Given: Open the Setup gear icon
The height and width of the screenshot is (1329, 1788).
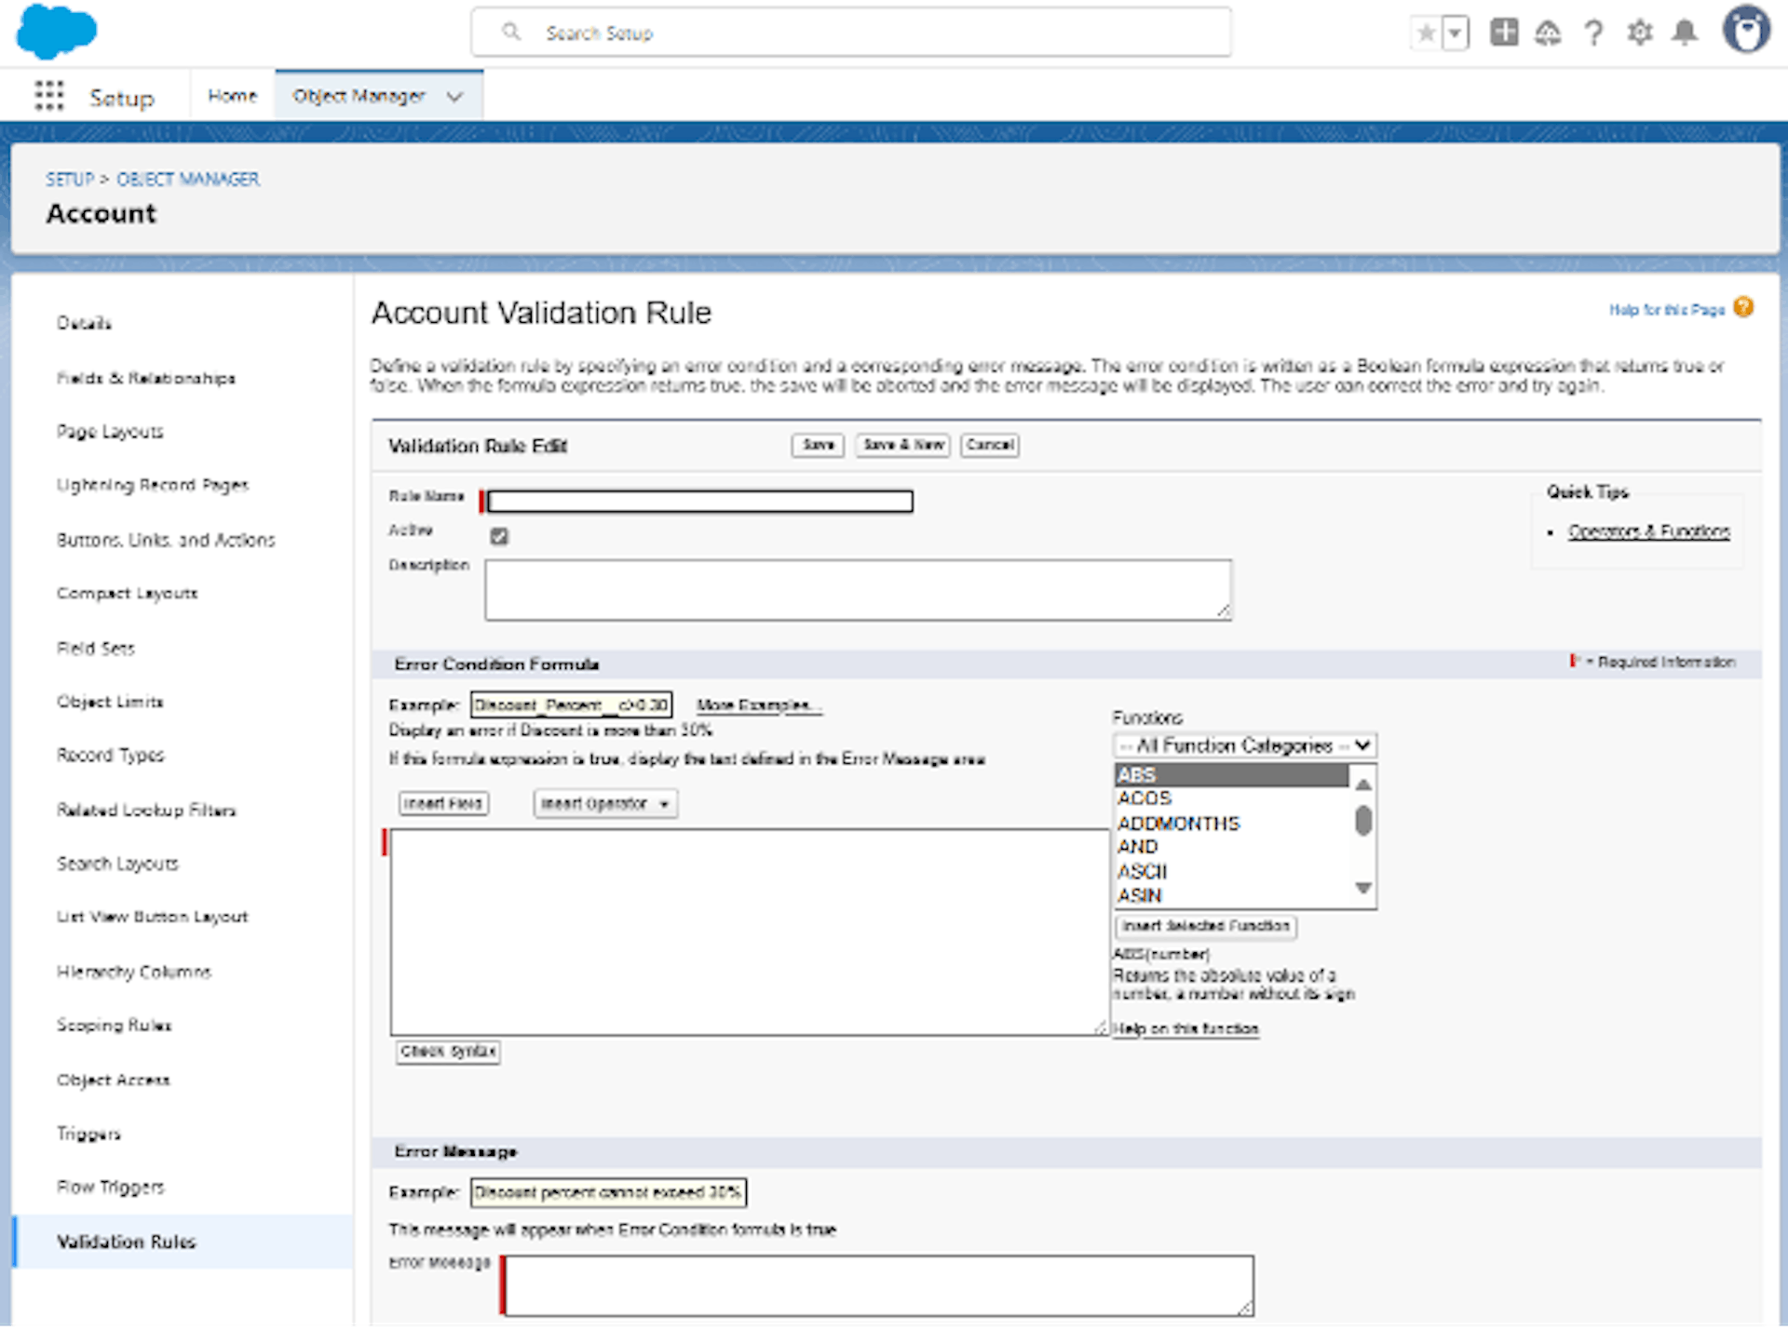Looking at the screenshot, I should 1639,34.
